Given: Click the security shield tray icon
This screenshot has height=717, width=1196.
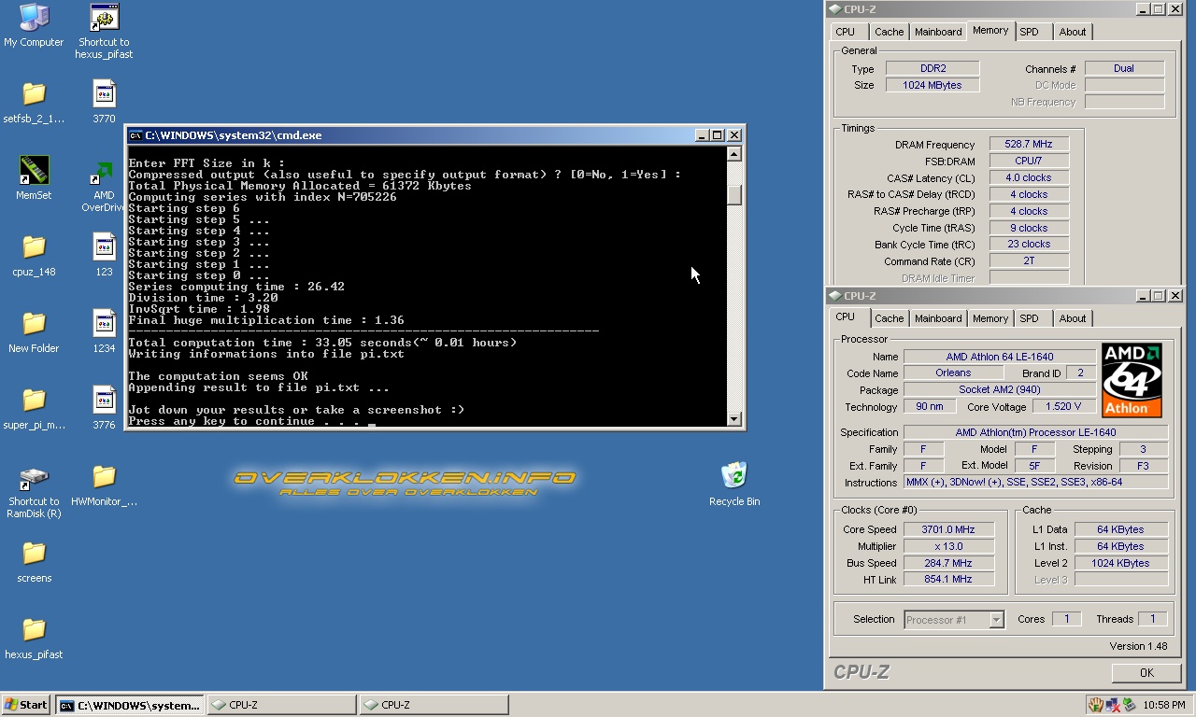Looking at the screenshot, I should coord(1096,705).
